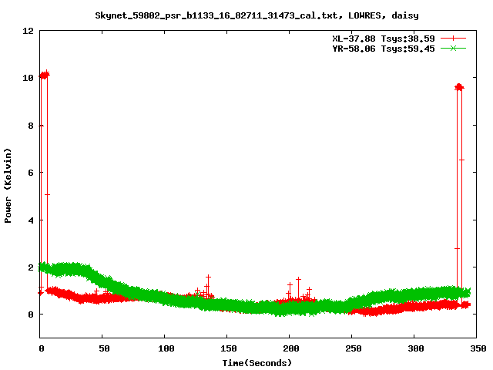Click the y-axis tick label 12
This screenshot has height=370, width=493.
click(28, 31)
